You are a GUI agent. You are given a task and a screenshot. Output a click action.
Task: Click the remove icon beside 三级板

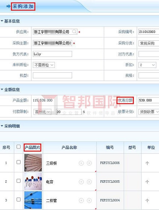tap(89, 163)
